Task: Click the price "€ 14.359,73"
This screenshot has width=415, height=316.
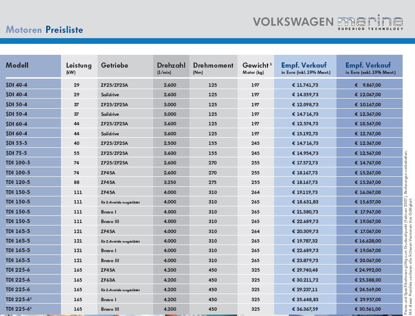Action: click(x=305, y=95)
